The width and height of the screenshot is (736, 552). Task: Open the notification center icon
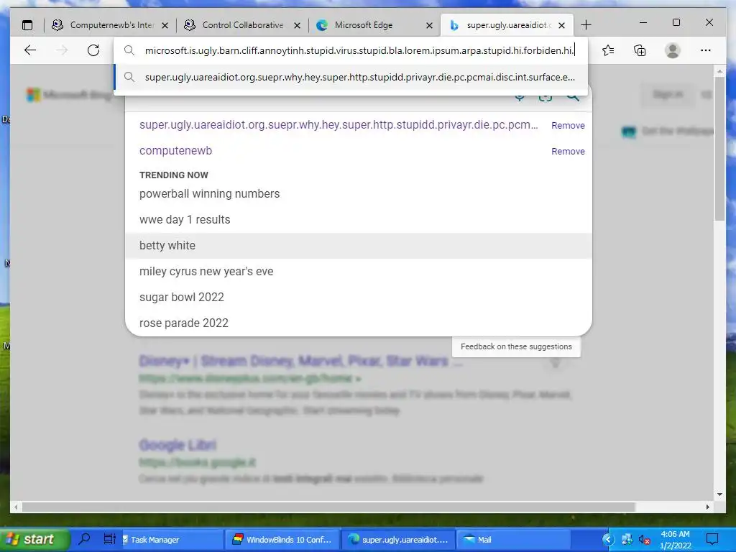pos(712,539)
